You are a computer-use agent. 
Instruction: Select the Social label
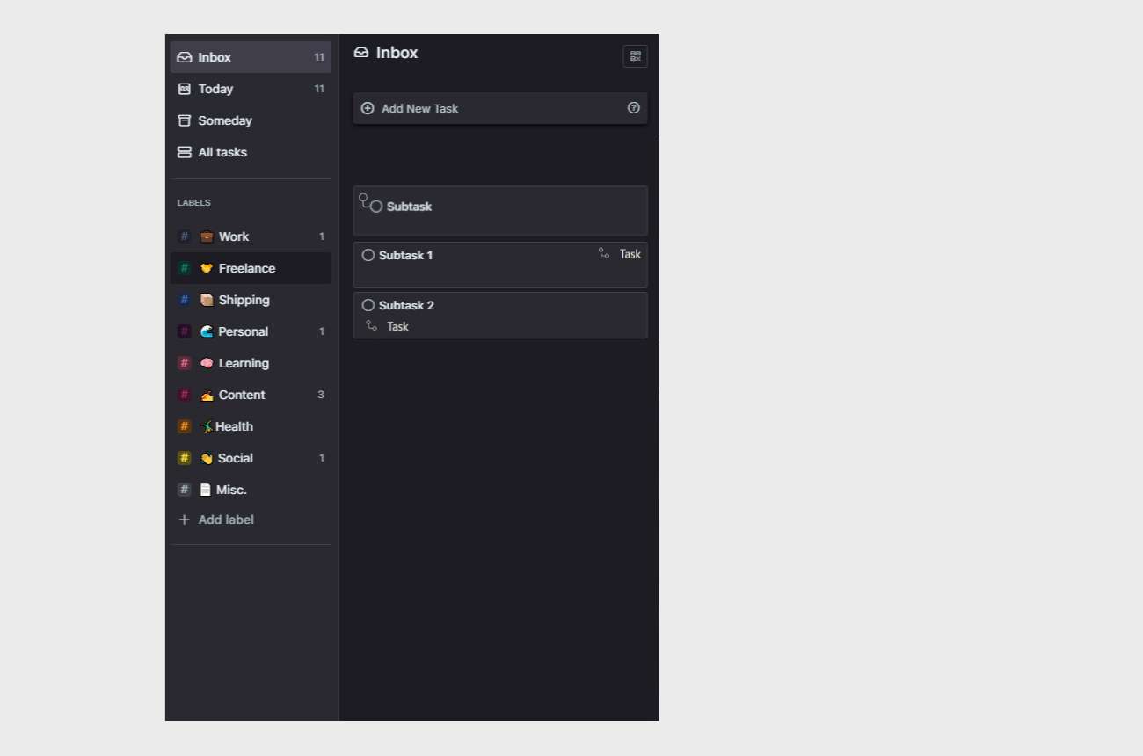(x=251, y=458)
